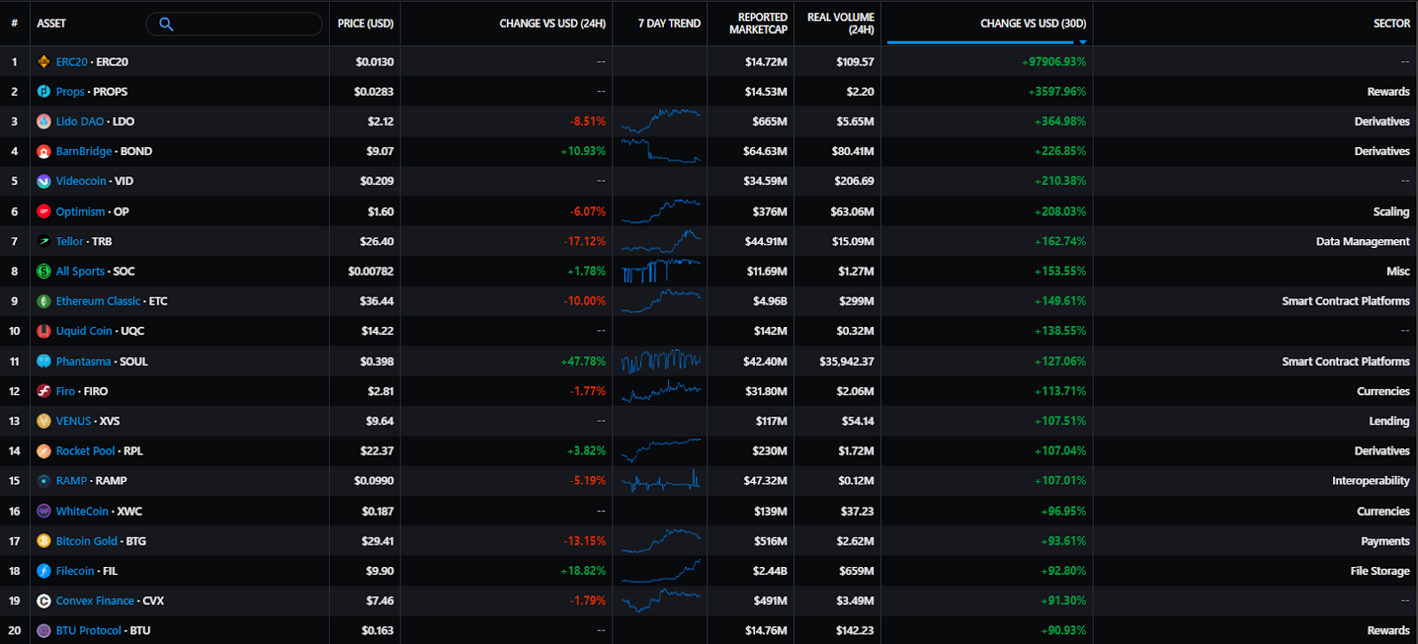Click the Lido DAO logo icon

(x=43, y=121)
